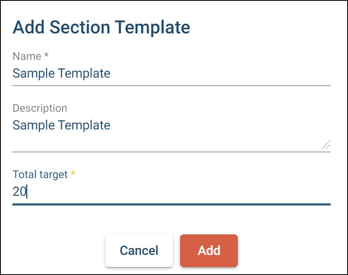Screen dimensions: 348x275
Task: Click the orange asterisk beside Total target
Action: click(73, 174)
